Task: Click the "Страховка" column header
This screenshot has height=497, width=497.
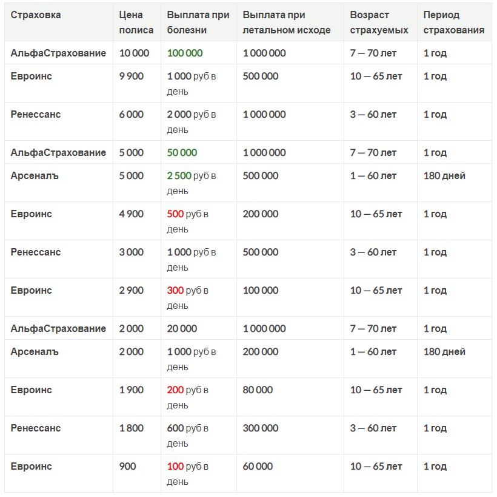Action: 36,15
